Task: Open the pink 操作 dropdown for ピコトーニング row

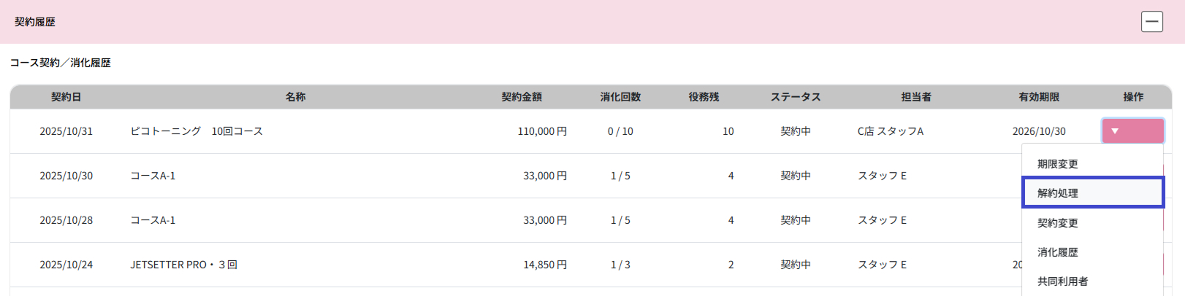Action: 1132,131
